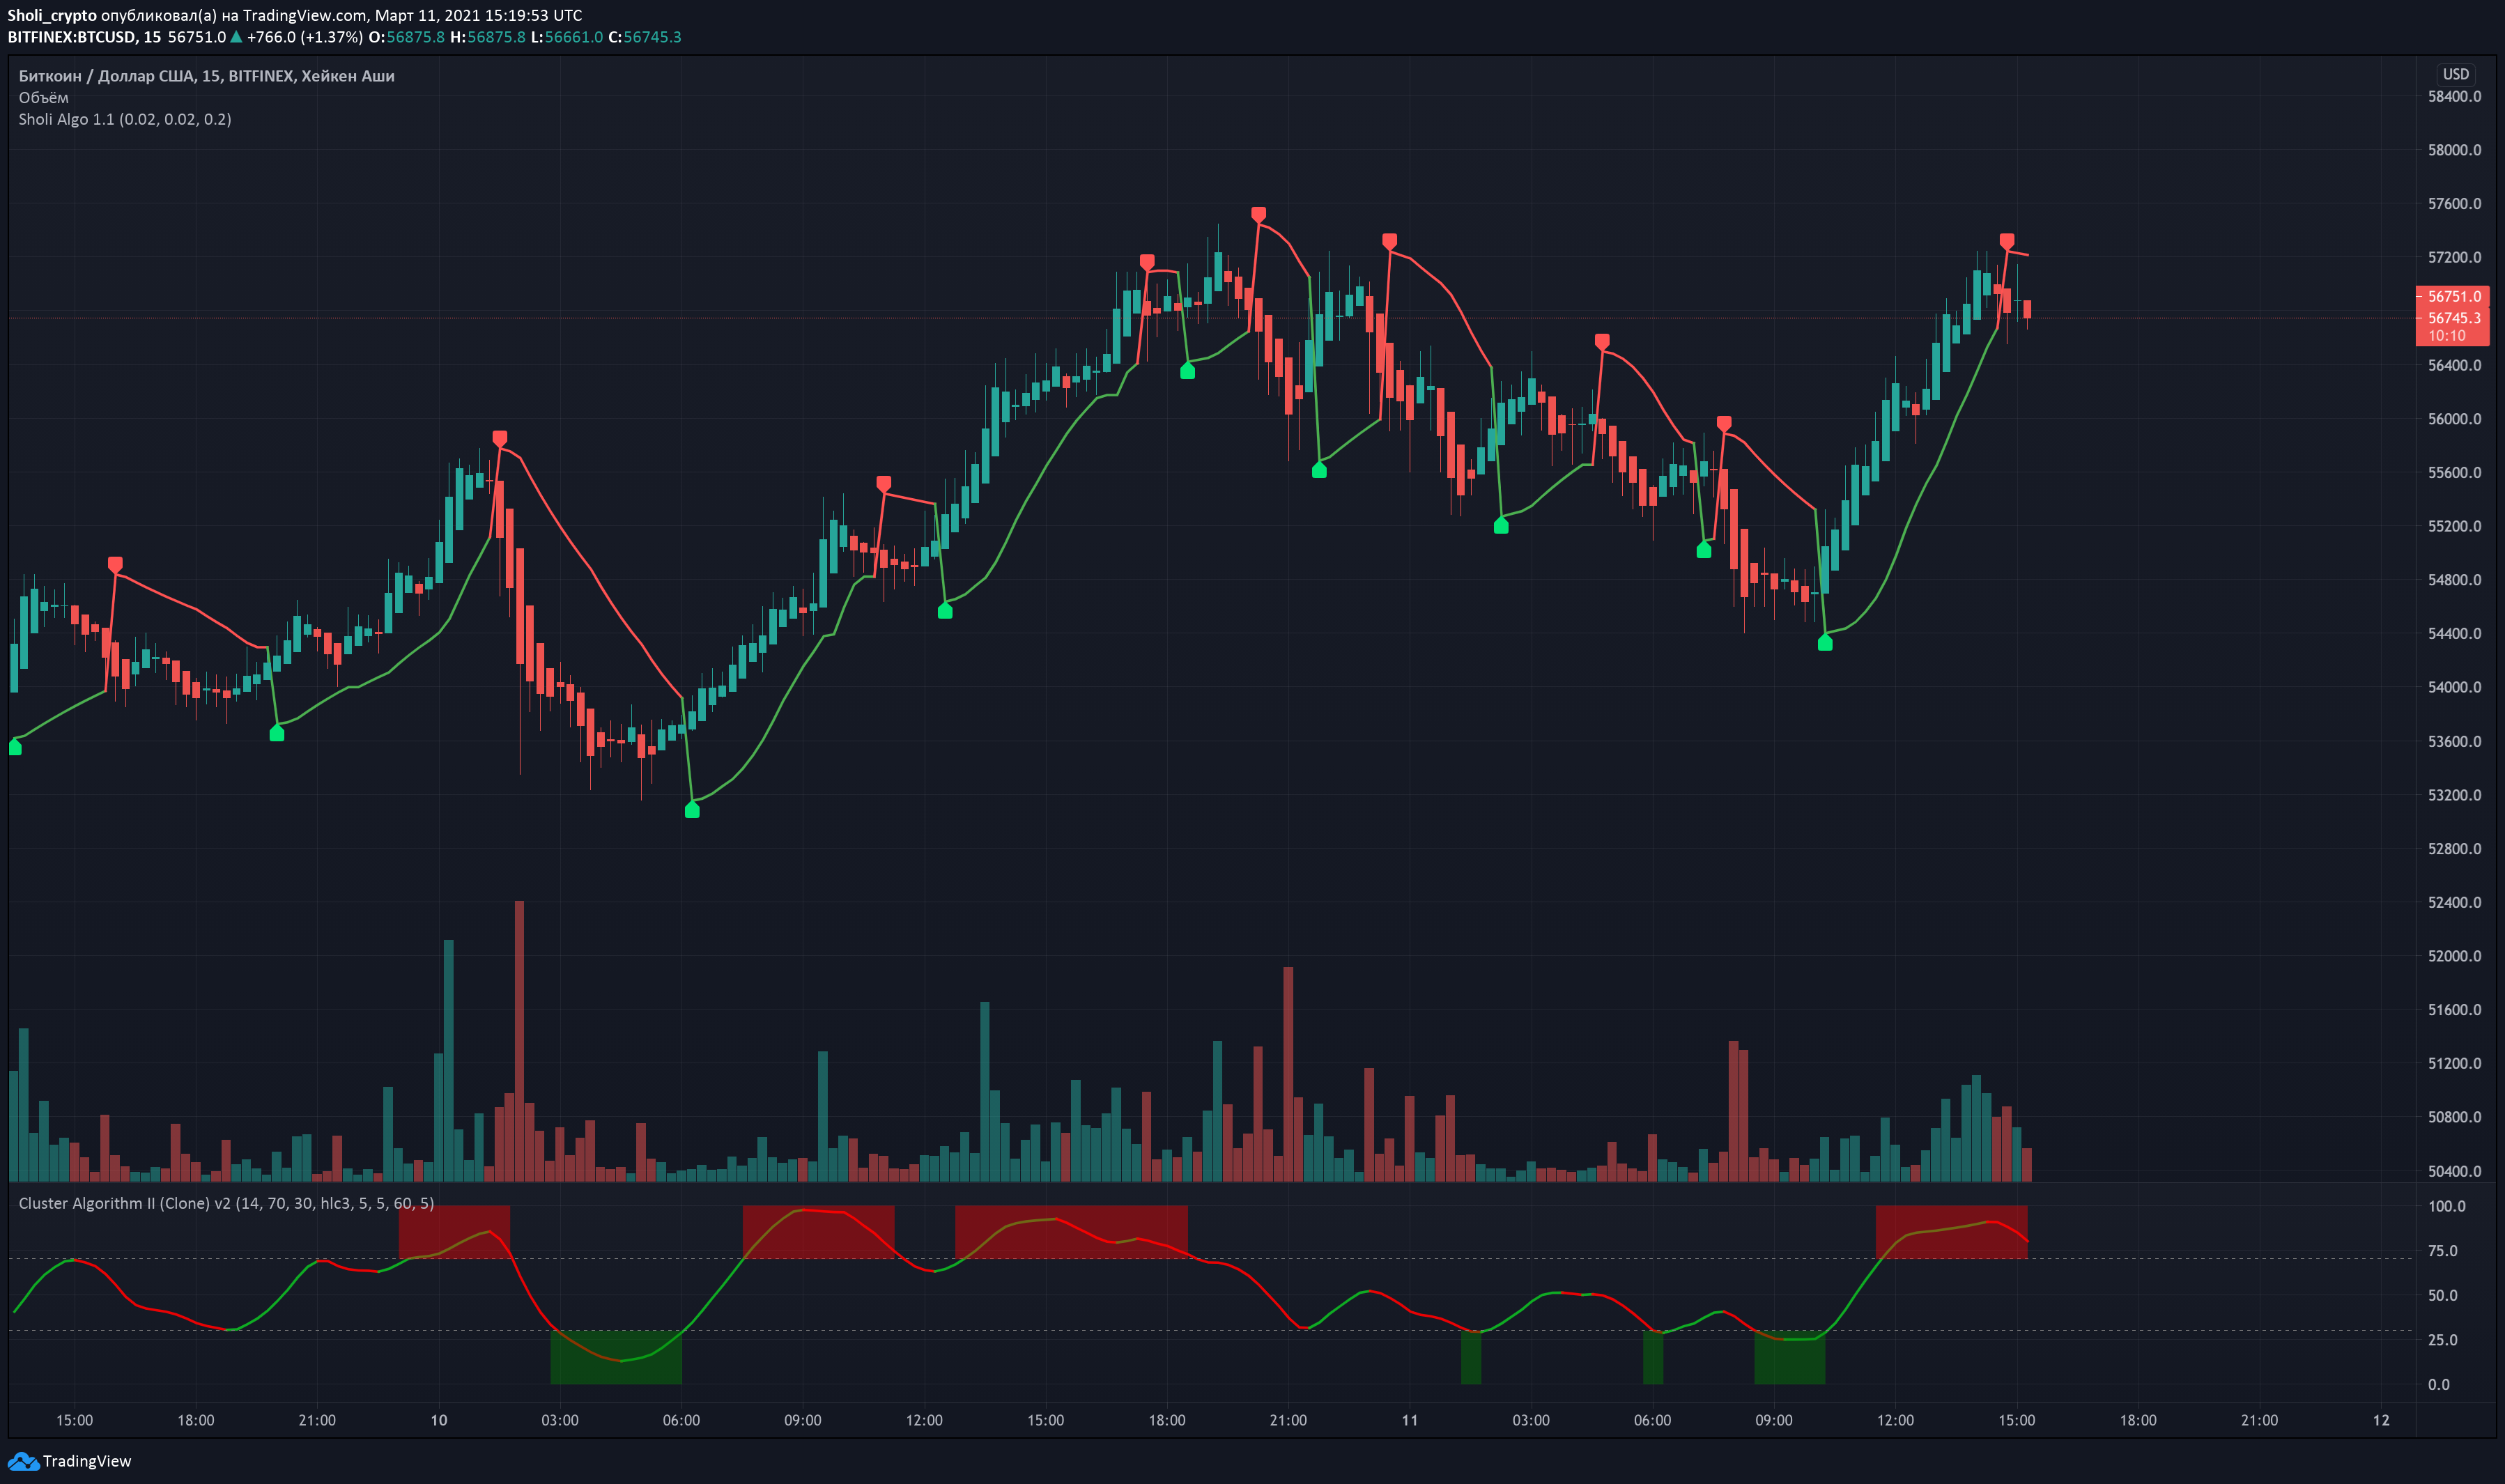The height and width of the screenshot is (1484, 2505).
Task: Click the 58400.0 price axis label
Action: click(x=2454, y=96)
